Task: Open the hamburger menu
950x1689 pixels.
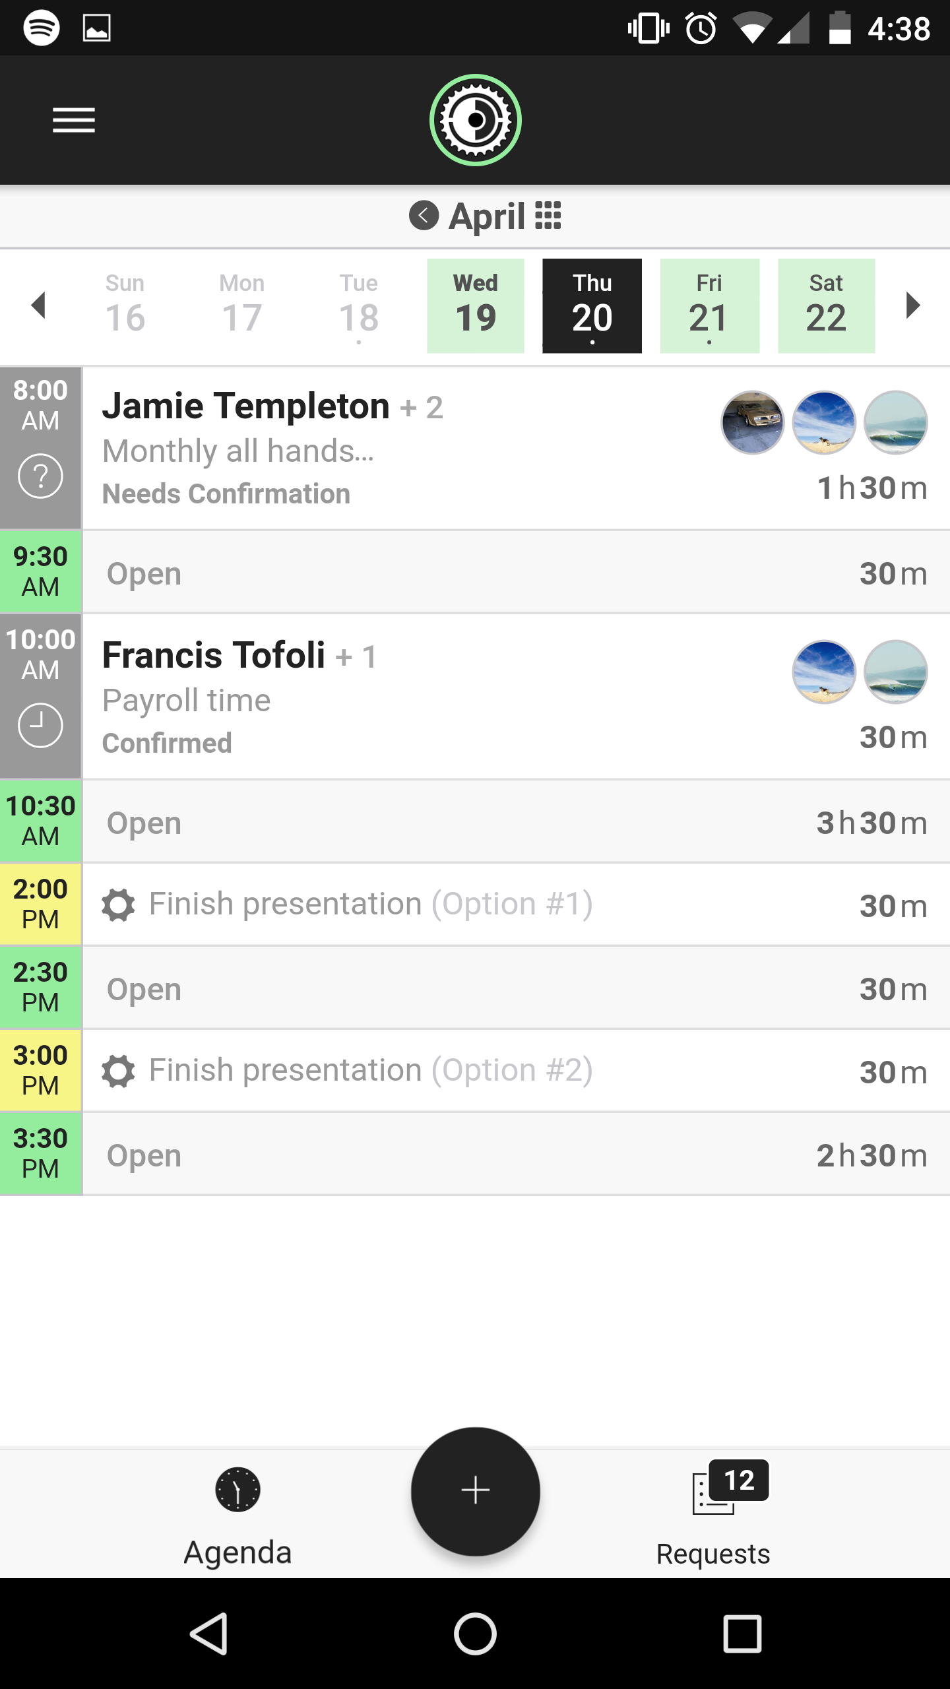Action: tap(74, 120)
